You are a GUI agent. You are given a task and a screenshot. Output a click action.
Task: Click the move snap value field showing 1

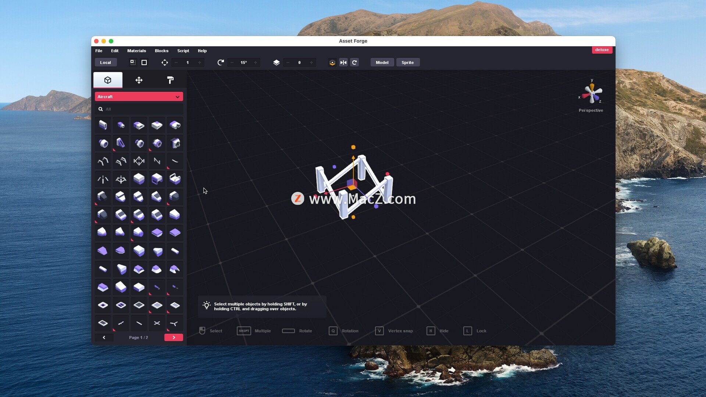coord(188,62)
